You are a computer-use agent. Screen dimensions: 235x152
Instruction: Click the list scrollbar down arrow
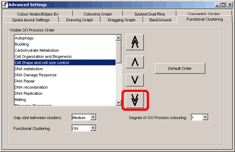pos(119,103)
